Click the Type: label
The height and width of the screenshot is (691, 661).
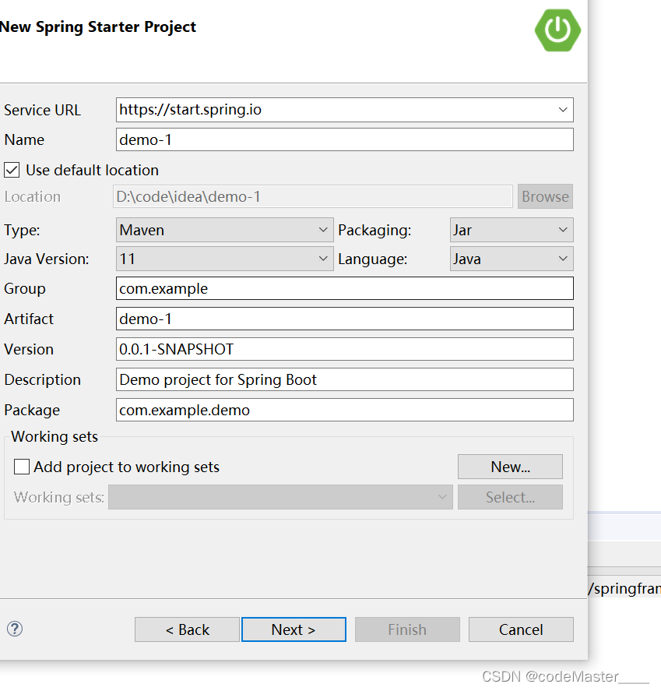tap(22, 230)
